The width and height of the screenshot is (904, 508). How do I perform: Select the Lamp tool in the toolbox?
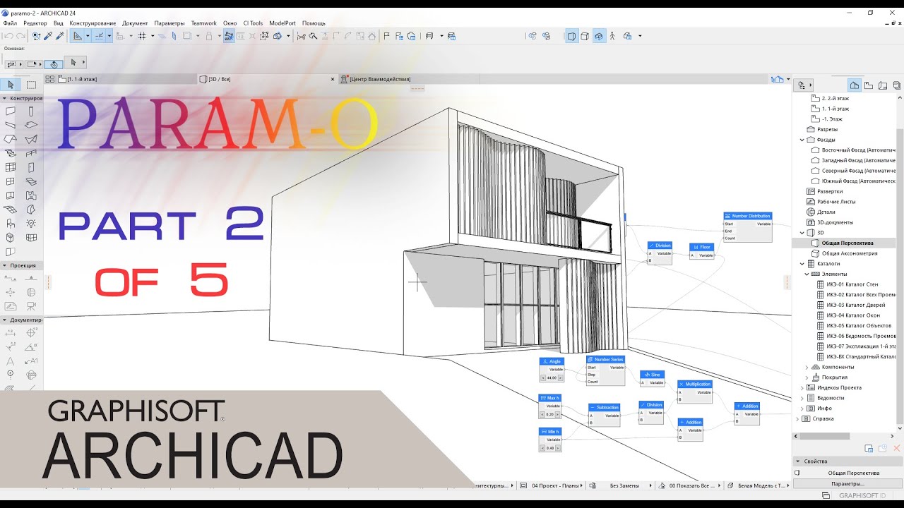(x=31, y=224)
